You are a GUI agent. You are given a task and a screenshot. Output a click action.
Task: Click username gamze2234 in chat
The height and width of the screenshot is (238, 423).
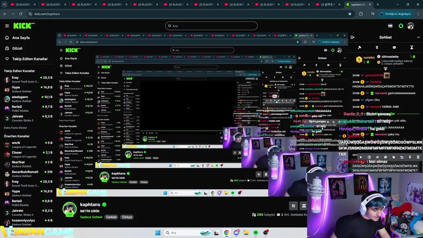pyautogui.click(x=373, y=76)
